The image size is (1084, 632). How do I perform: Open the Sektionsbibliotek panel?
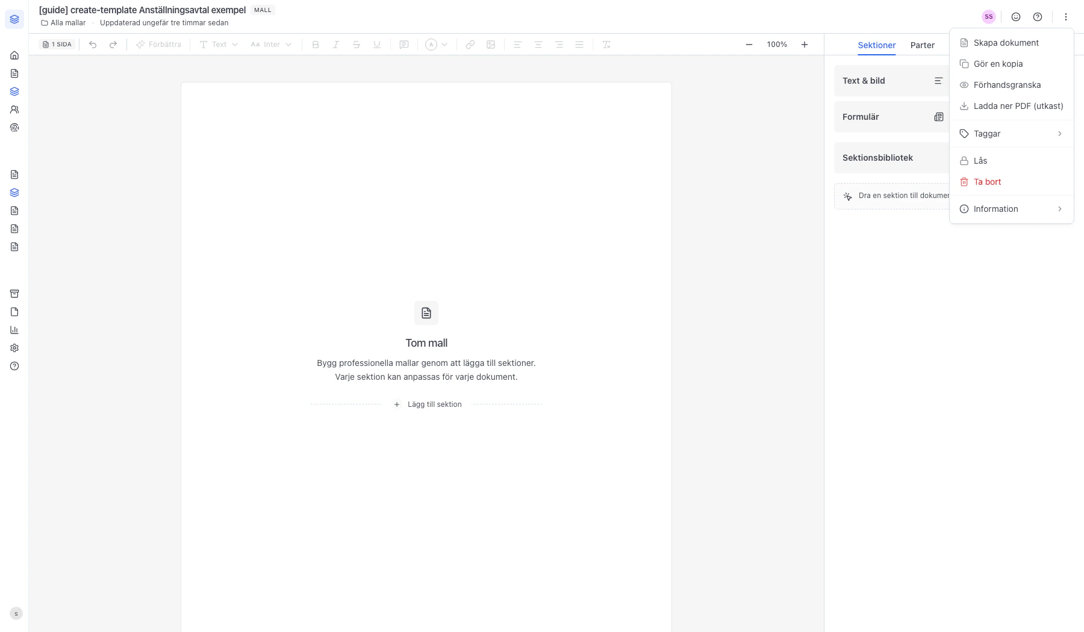click(x=892, y=158)
